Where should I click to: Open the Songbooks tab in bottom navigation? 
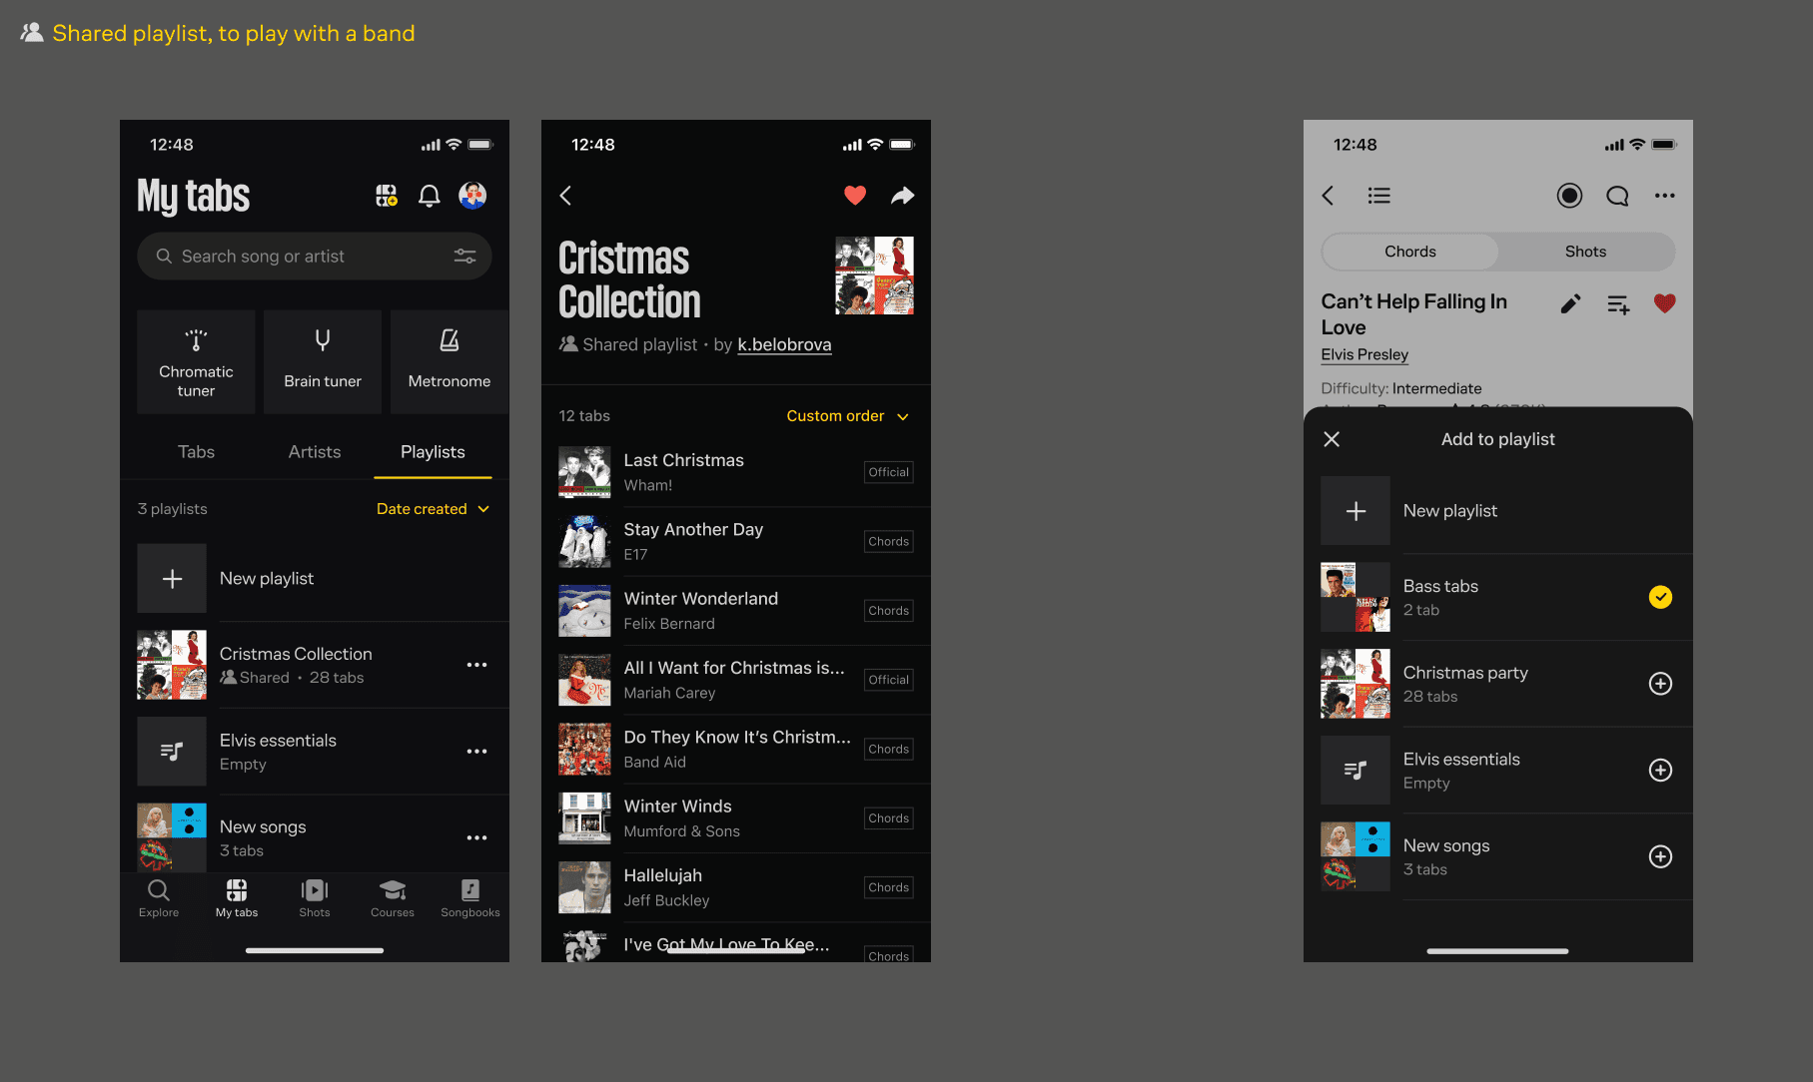coord(470,898)
